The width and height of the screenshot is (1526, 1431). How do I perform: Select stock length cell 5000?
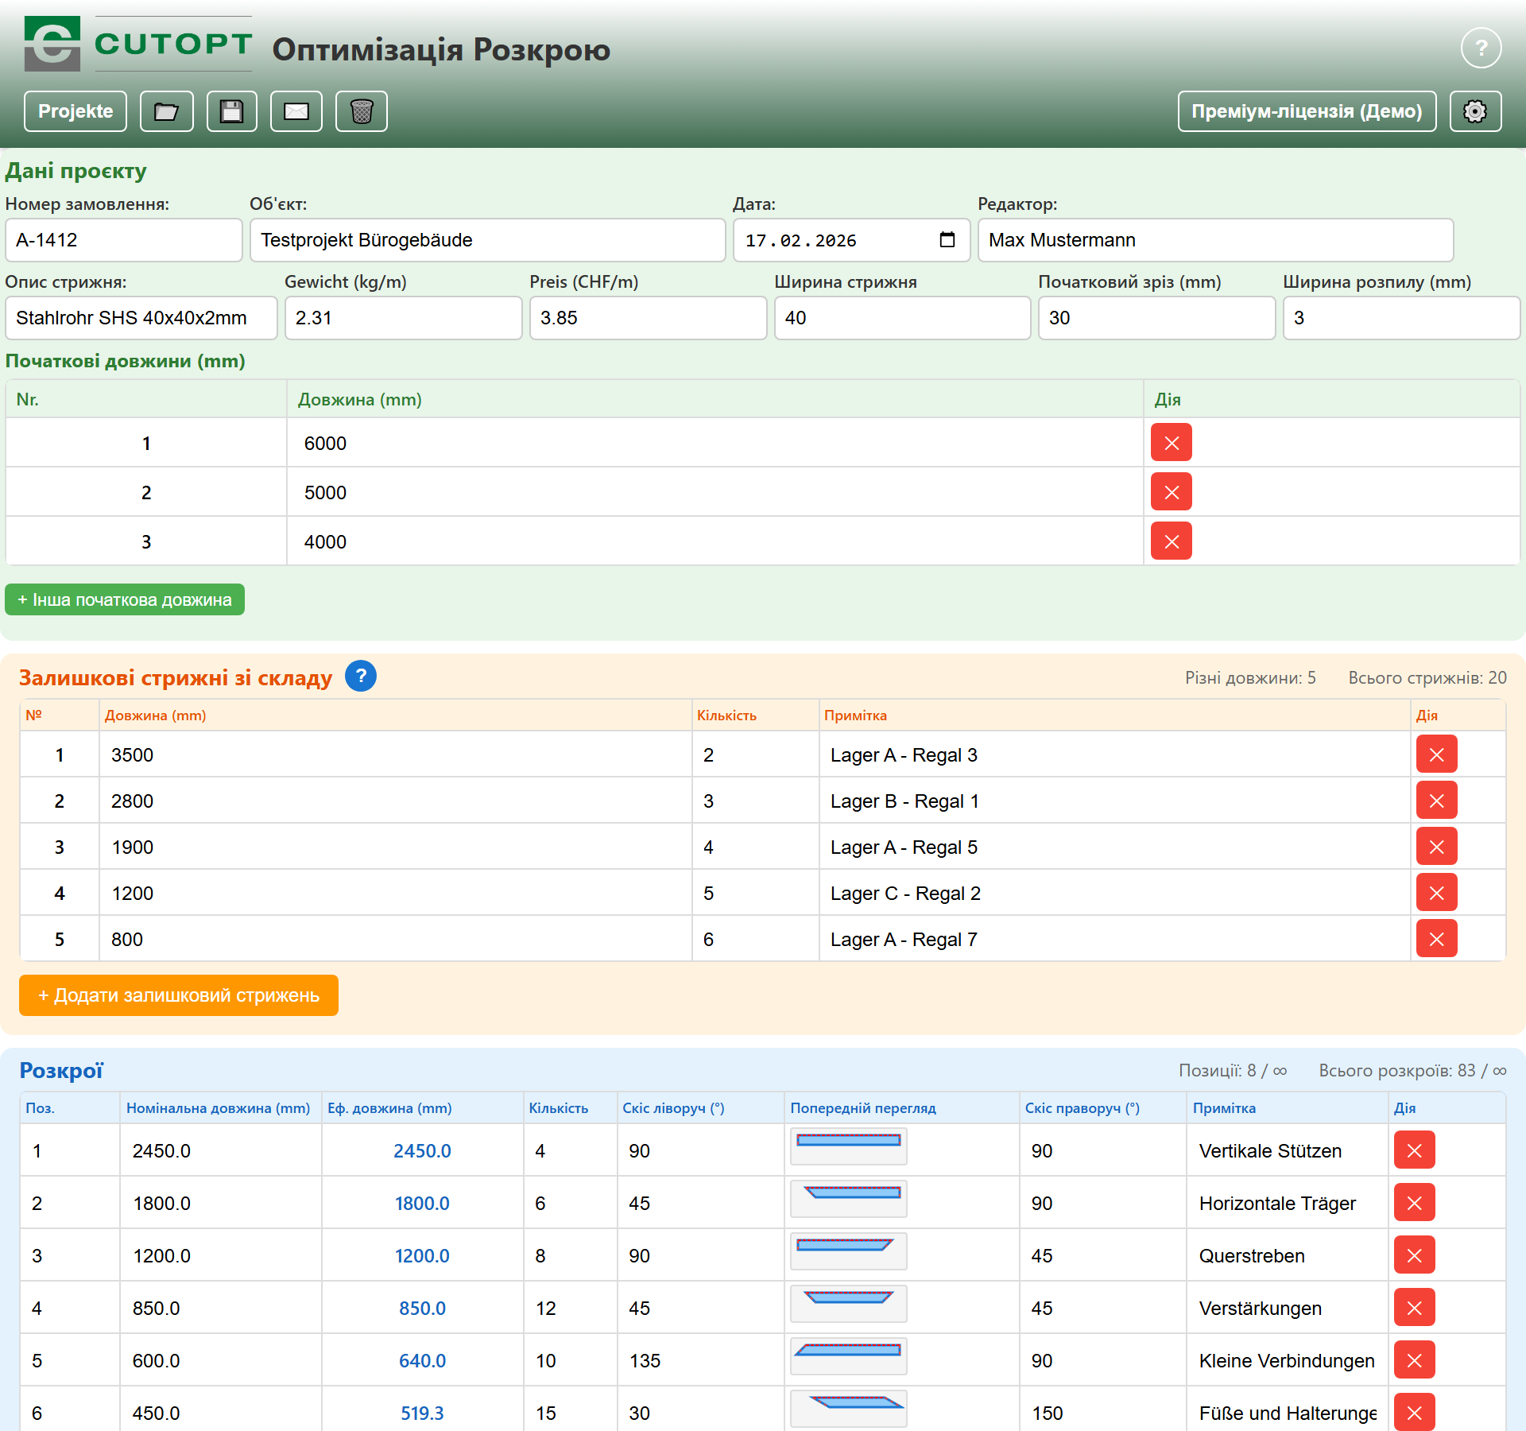[715, 492]
